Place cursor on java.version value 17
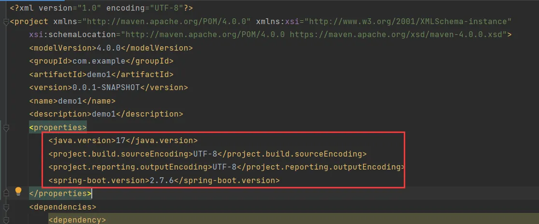This screenshot has width=539, height=224. [121, 141]
